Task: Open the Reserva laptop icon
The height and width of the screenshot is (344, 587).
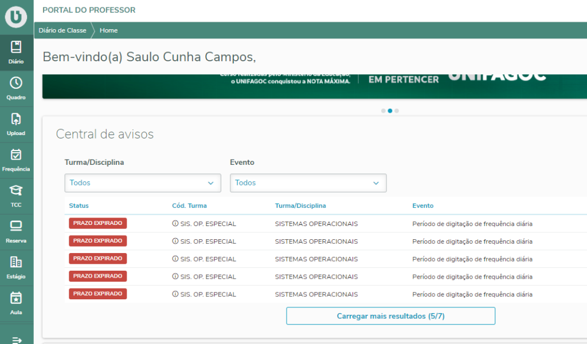Action: [16, 227]
